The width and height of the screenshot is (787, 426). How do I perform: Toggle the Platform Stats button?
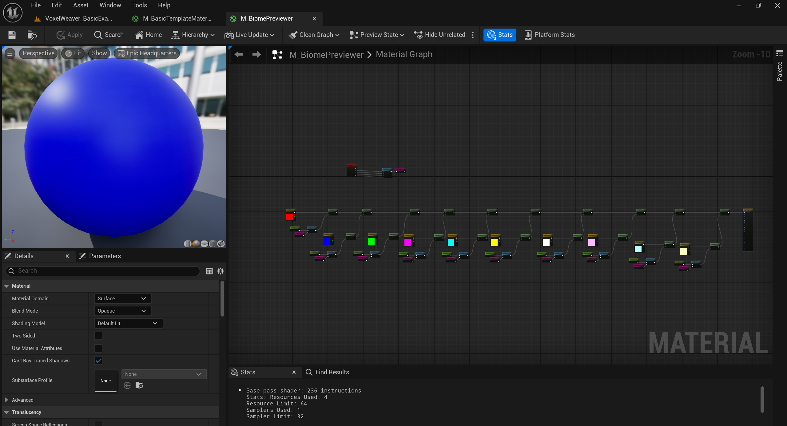550,35
